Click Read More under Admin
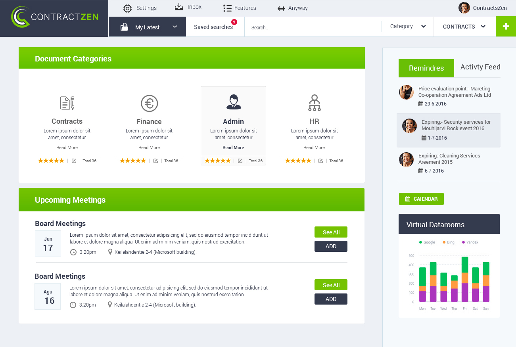The width and height of the screenshot is (516, 347). (233, 148)
